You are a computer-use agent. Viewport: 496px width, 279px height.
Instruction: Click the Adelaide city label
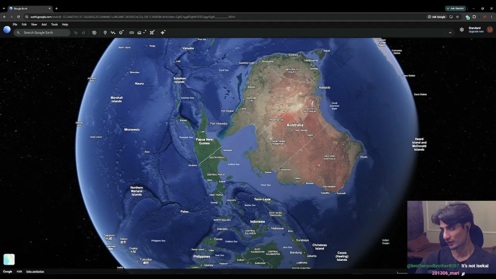pos(324,88)
